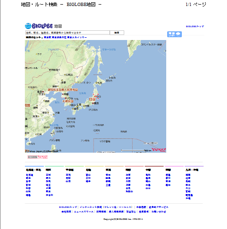Image resolution: width=227 pixels, height=229 pixels.
Task: Open the お問い合わせ footer link
Action: click(159, 212)
